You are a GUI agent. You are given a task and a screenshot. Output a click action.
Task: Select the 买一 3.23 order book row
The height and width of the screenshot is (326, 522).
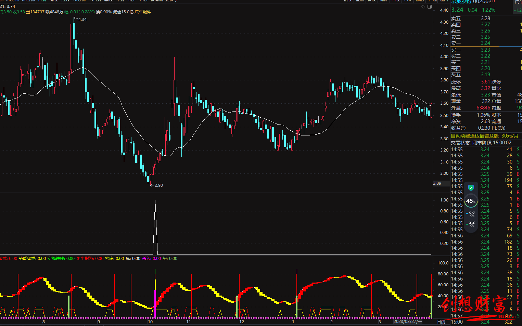[486, 50]
